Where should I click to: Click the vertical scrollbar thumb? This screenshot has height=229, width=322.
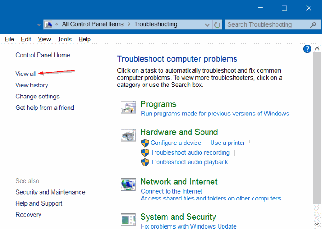(317, 128)
